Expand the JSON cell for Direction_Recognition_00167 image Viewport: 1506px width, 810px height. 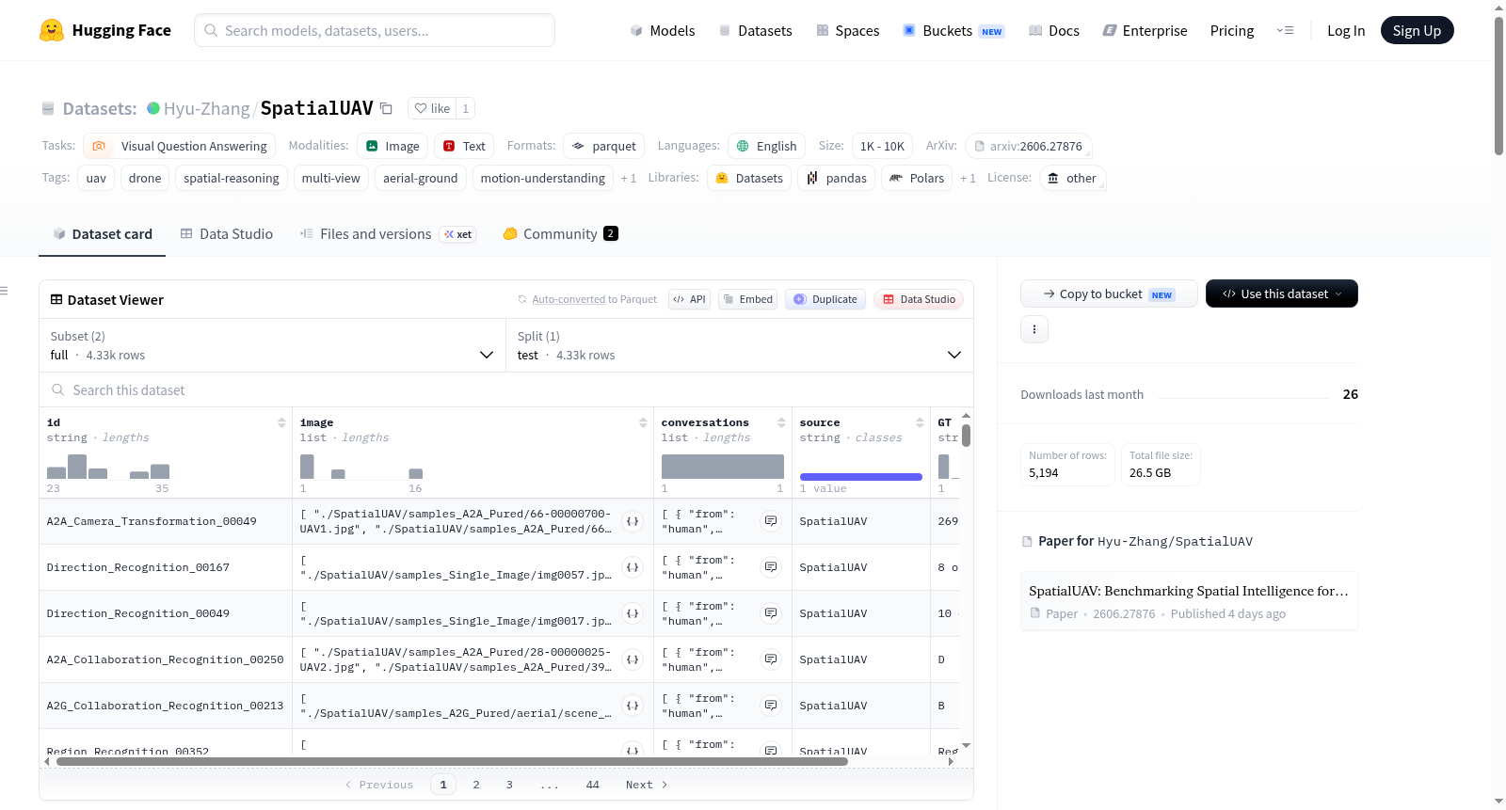click(633, 567)
